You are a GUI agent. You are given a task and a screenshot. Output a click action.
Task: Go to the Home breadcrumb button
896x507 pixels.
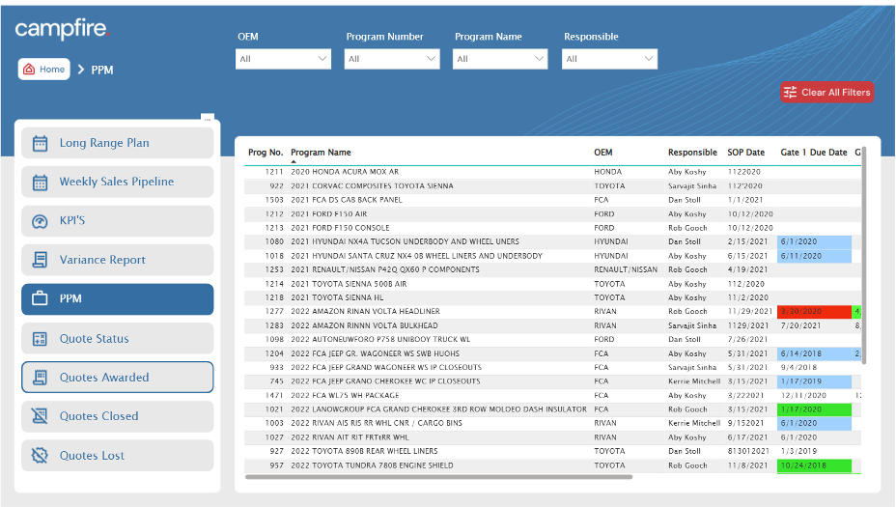43,70
